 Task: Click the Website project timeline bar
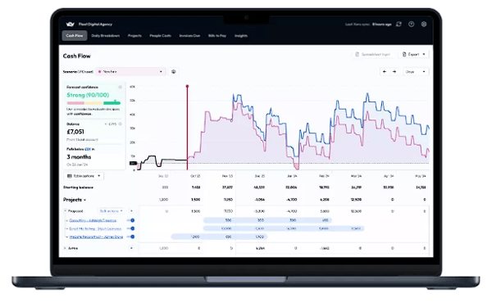(219, 237)
